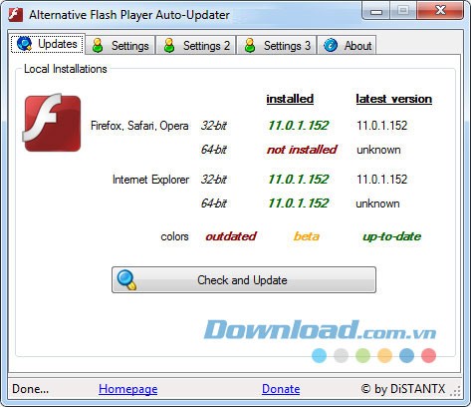Open the Settings 3 tab
471x407 pixels.
coord(276,46)
